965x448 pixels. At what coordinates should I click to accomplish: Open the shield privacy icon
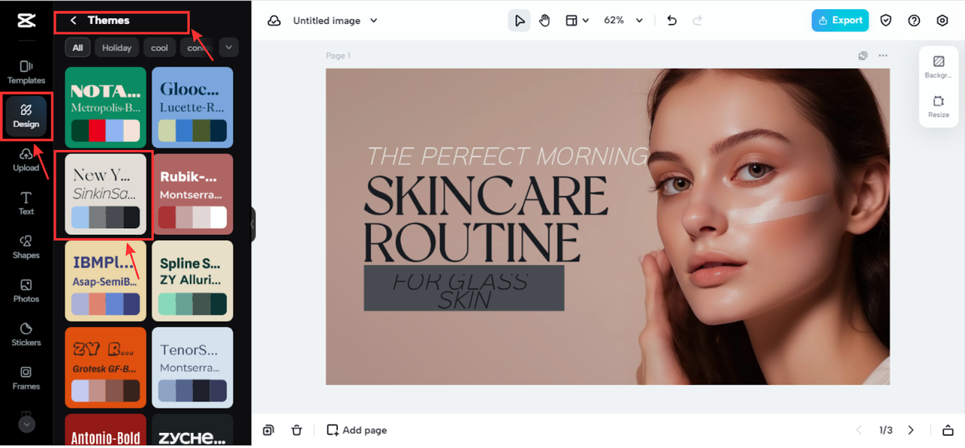click(886, 20)
